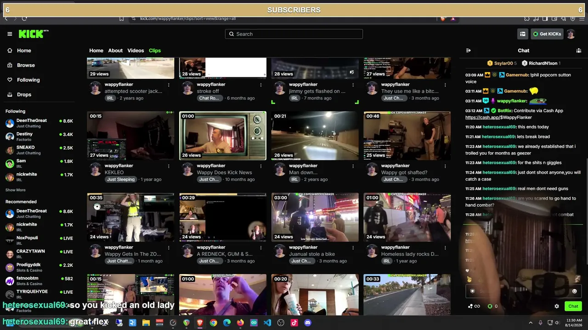Open the Drops page from the sidebar
Image resolution: width=588 pixels, height=330 pixels.
point(24,94)
